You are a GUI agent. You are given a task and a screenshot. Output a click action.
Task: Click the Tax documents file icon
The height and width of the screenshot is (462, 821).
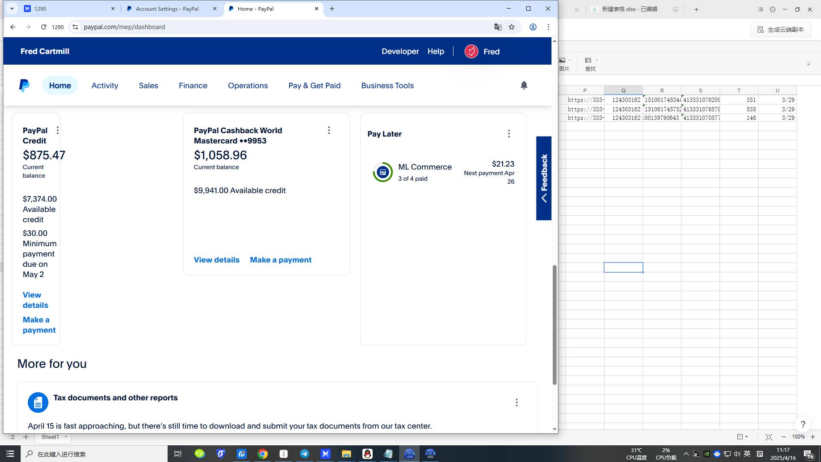(38, 402)
